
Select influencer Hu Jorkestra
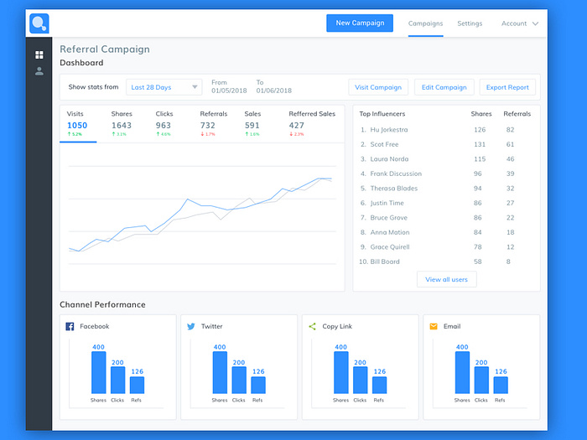(x=389, y=130)
